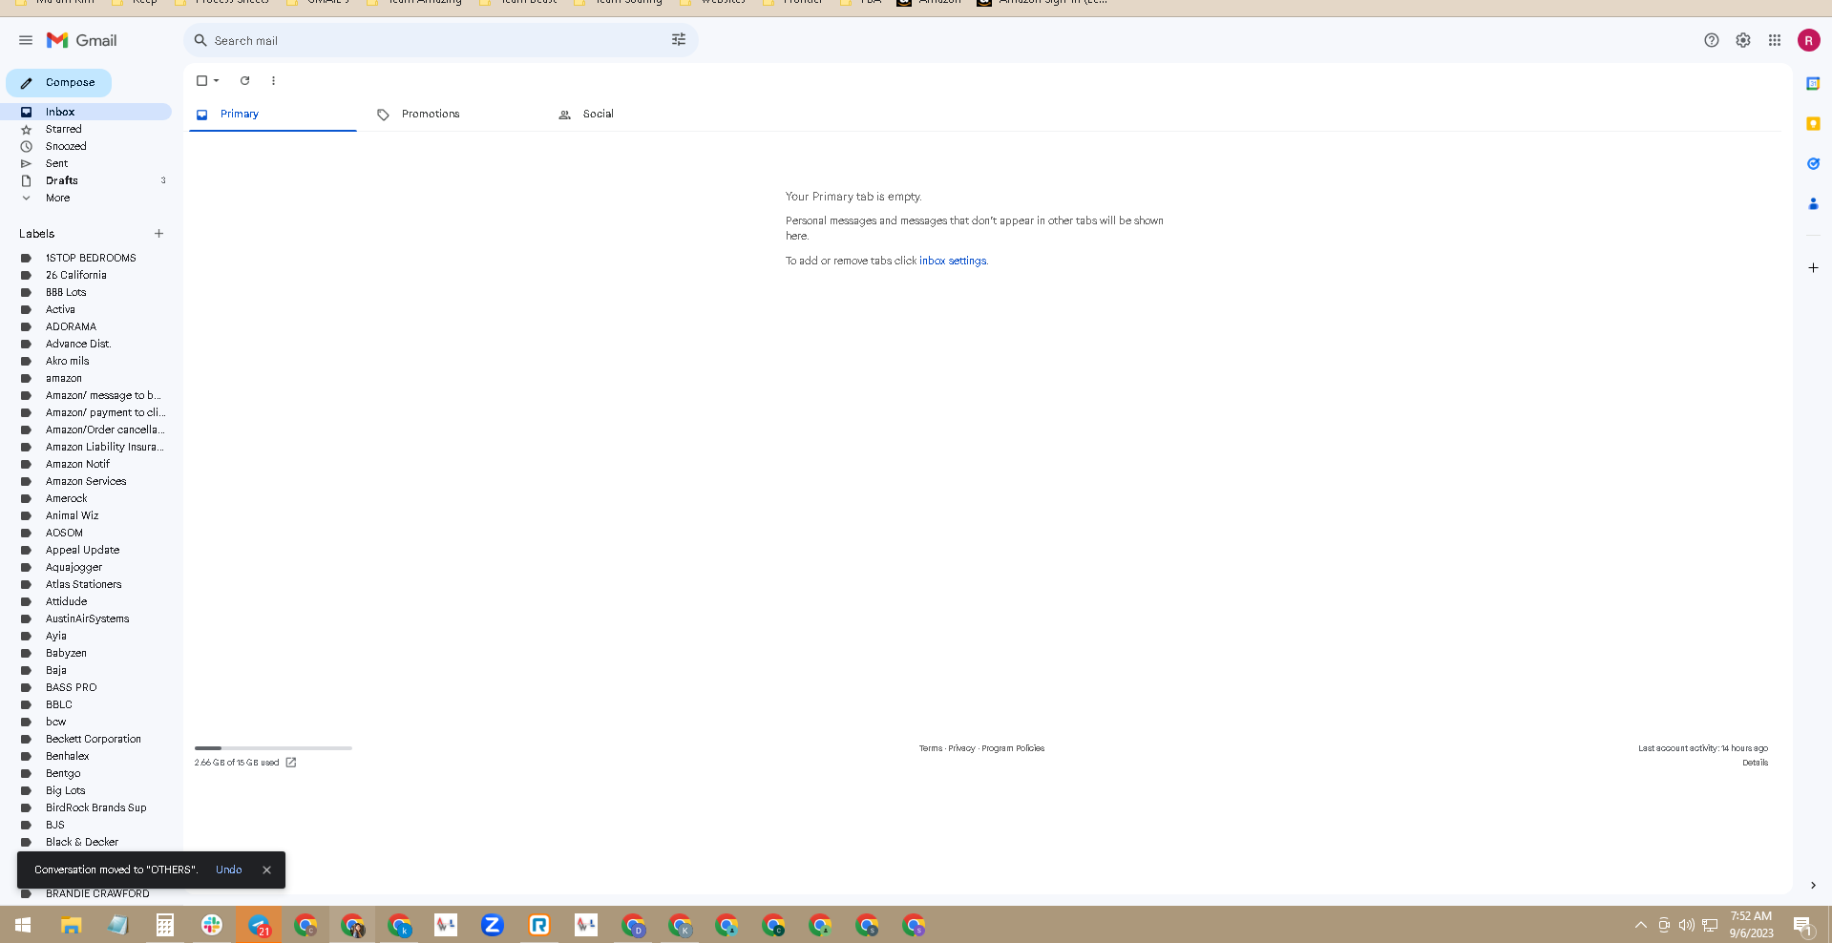Open the Privacy link
1832x943 pixels.
[x=961, y=749]
